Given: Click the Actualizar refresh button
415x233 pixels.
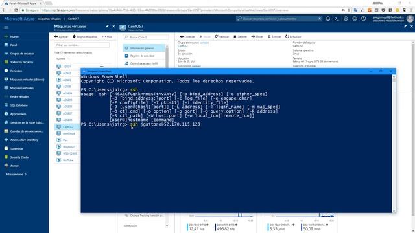Looking at the screenshot, I should tap(293, 36).
